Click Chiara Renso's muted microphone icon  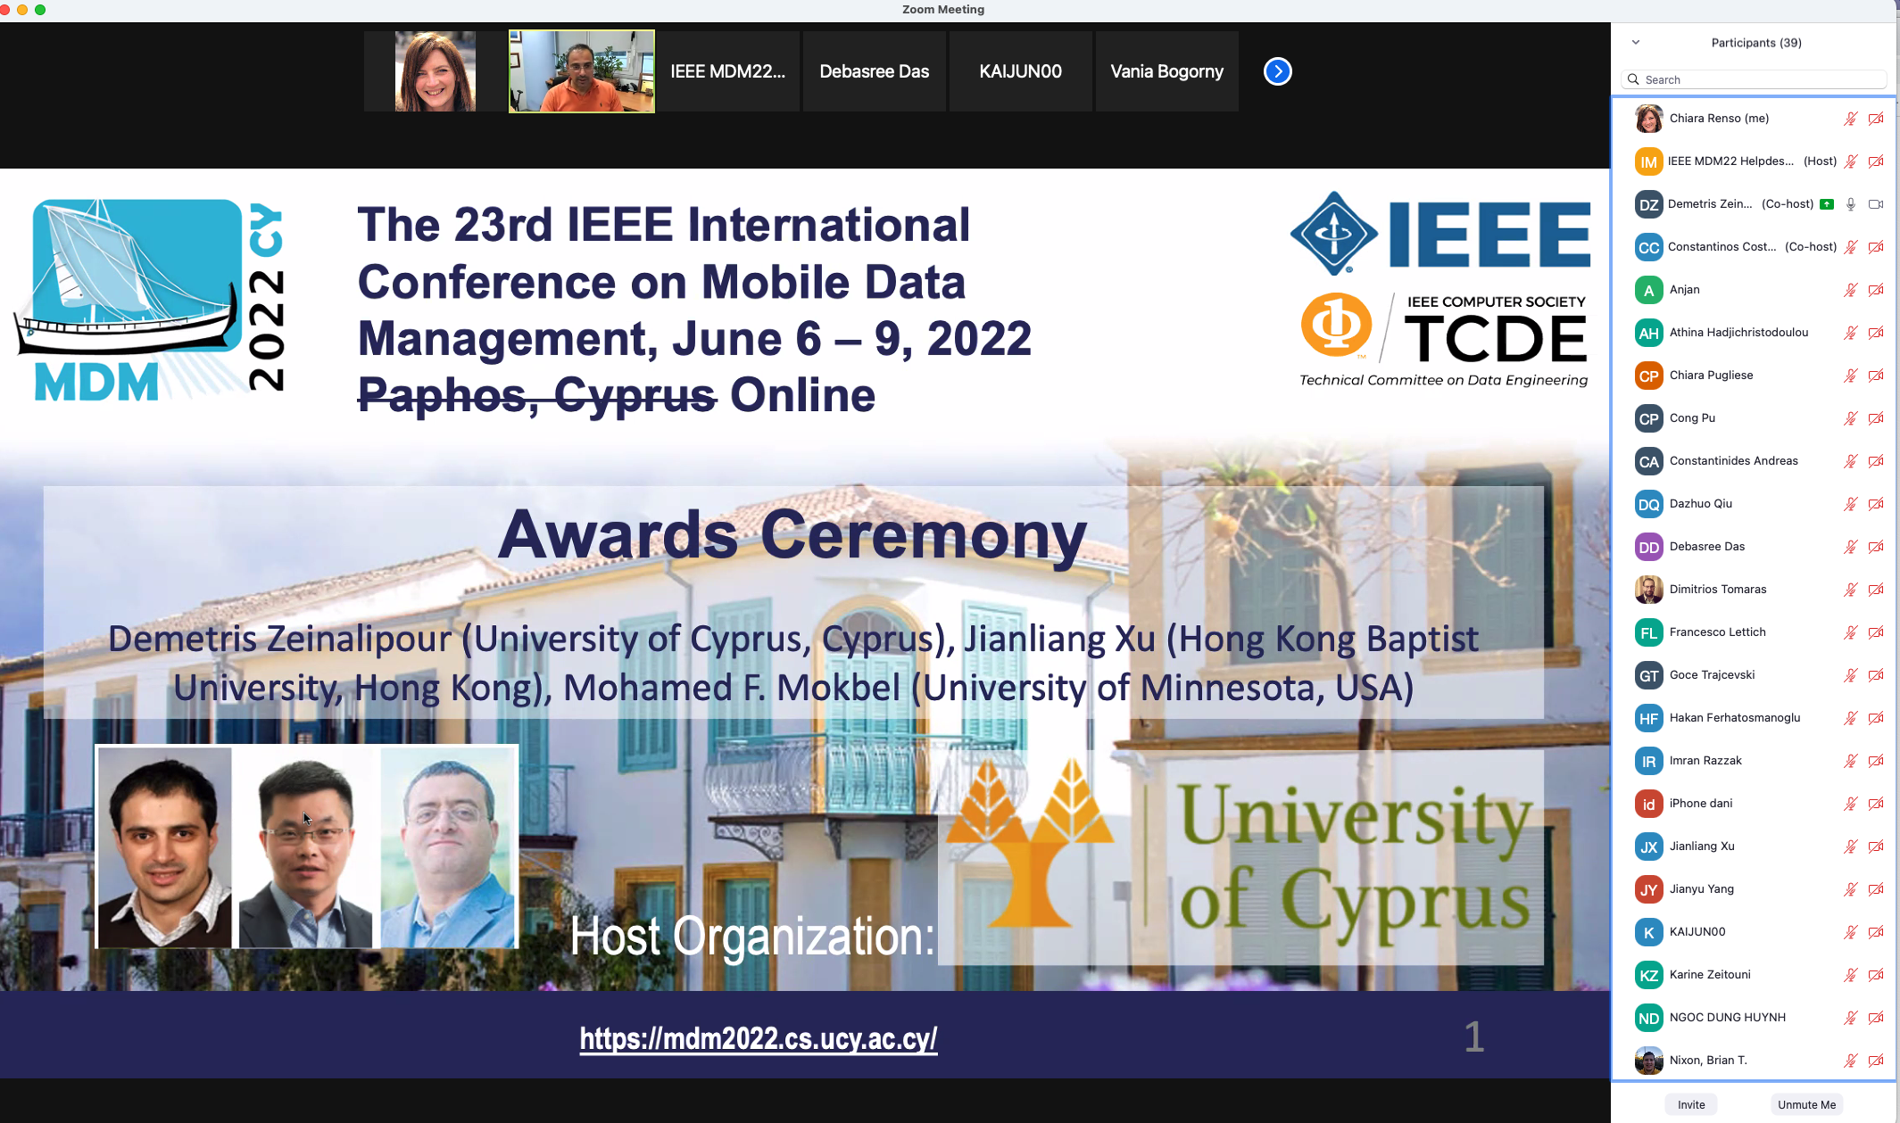click(1851, 119)
